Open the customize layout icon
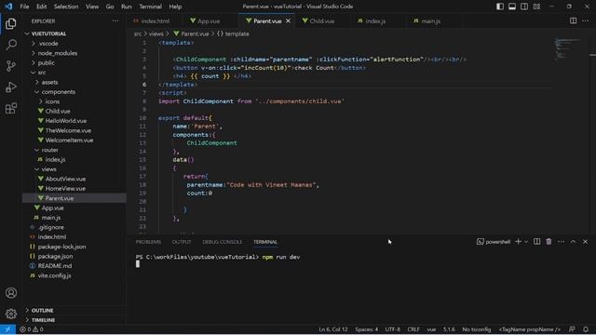The image size is (596, 335). [536, 7]
